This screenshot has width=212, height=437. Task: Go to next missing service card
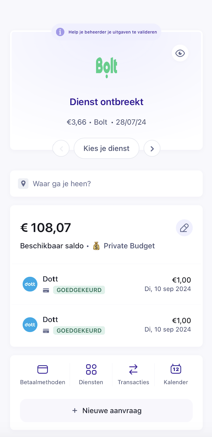click(152, 149)
